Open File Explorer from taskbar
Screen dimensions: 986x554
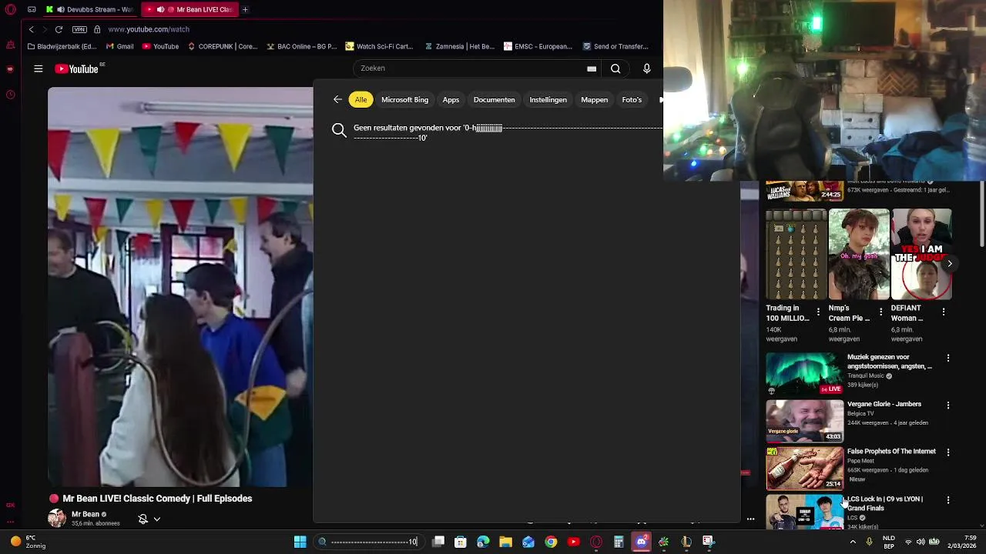point(505,542)
